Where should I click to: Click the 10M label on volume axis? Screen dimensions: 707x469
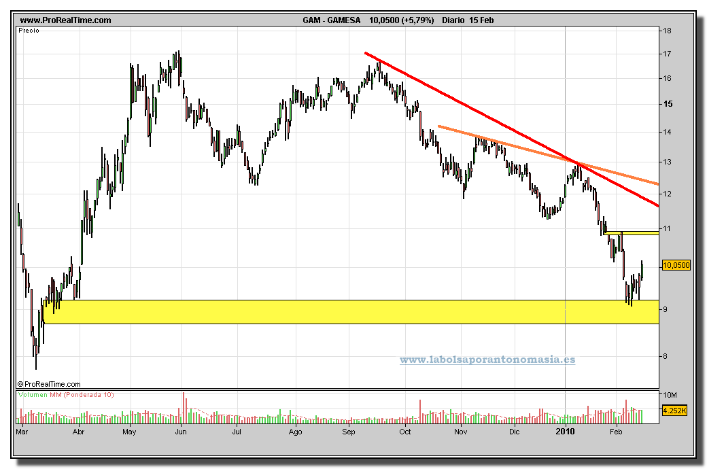point(670,395)
